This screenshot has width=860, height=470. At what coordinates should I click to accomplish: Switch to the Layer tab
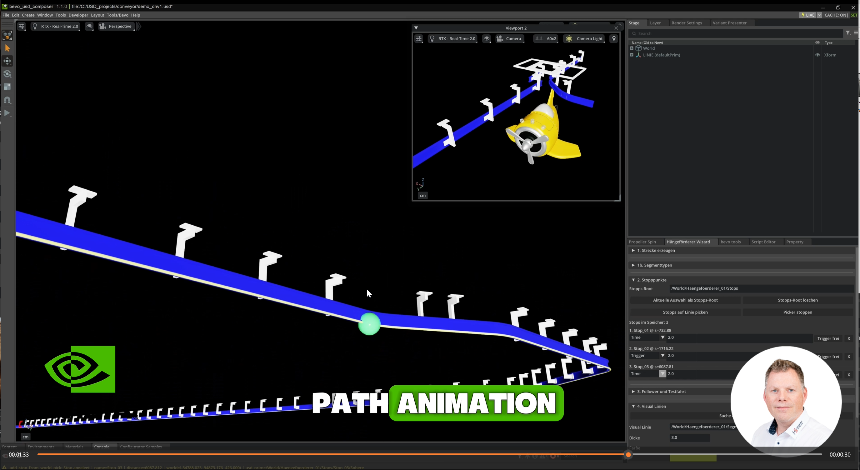point(655,23)
